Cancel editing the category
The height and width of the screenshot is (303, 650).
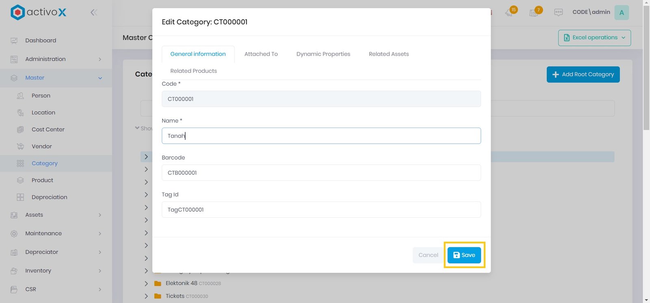428,255
